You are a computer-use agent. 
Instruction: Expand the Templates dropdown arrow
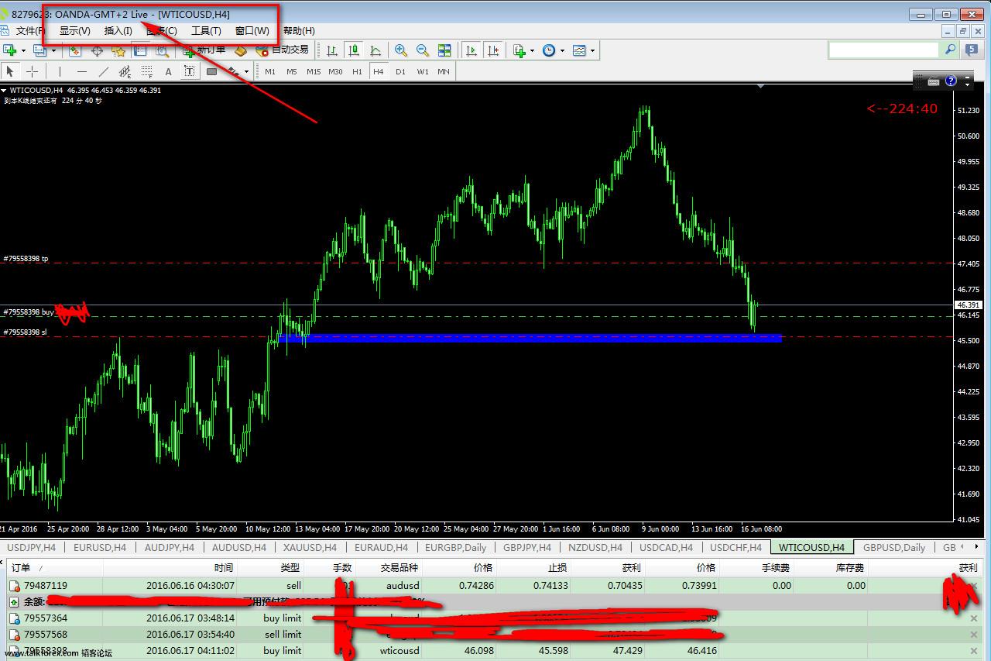tap(592, 50)
